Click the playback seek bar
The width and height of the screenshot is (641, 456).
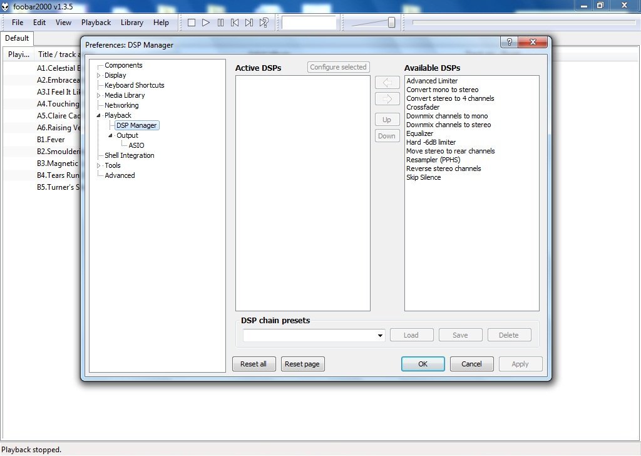pyautogui.click(x=524, y=23)
